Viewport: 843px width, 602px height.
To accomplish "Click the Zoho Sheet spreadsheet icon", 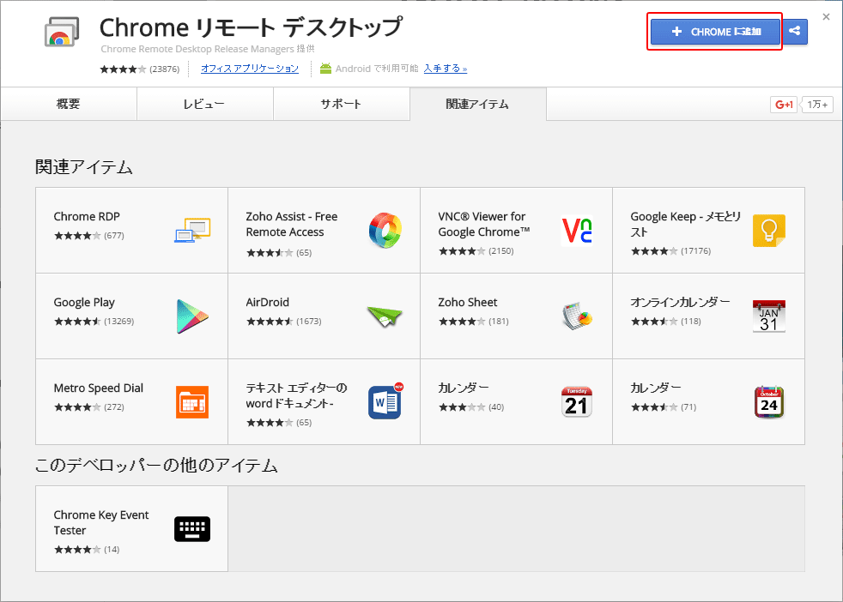I will 577,316.
